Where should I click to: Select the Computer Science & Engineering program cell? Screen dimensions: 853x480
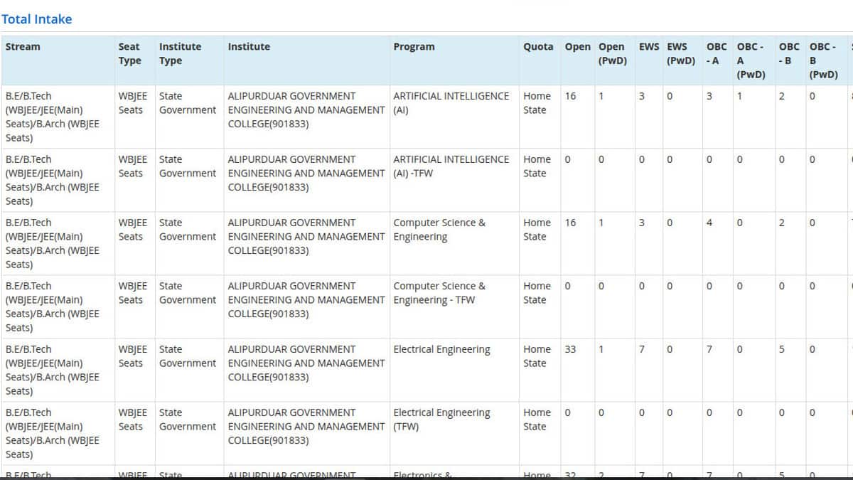pos(439,230)
